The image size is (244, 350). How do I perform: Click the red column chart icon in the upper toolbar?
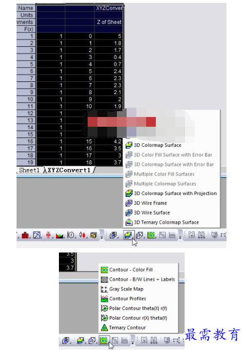coord(25,235)
